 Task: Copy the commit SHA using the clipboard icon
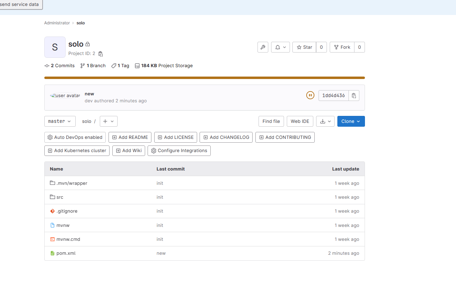coord(354,95)
